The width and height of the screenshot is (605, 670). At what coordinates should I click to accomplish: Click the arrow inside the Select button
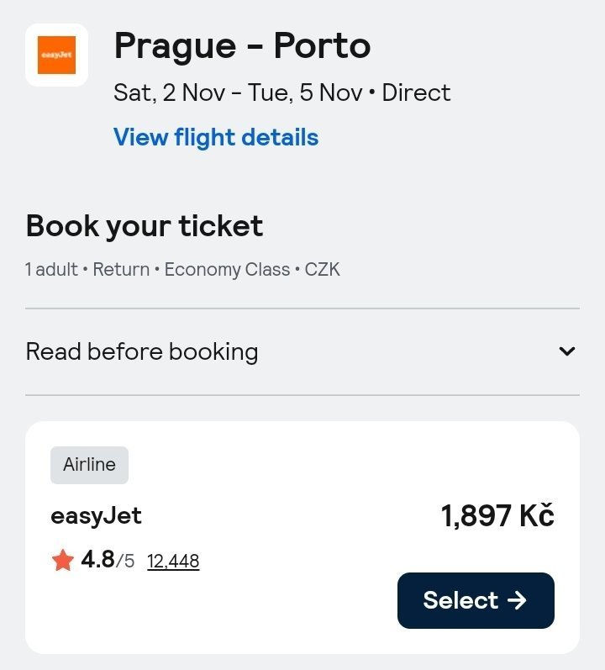click(518, 600)
